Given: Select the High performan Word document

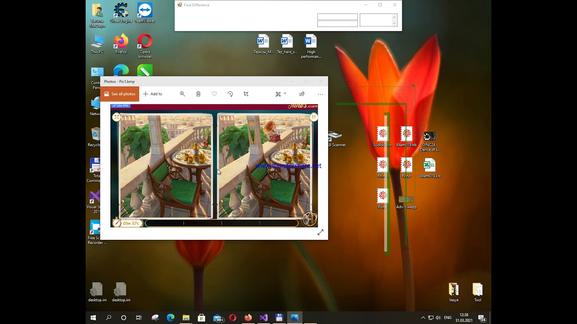Looking at the screenshot, I should [x=311, y=46].
